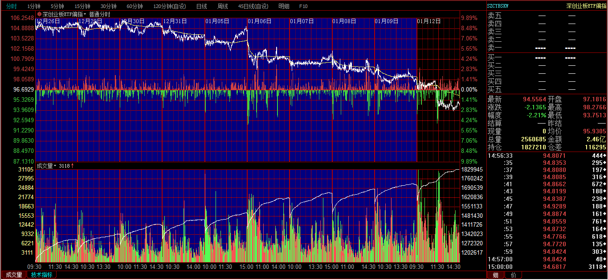Click the 15:00:00 last trade row
This screenshot has height=280, width=608.
pyautogui.click(x=547, y=267)
